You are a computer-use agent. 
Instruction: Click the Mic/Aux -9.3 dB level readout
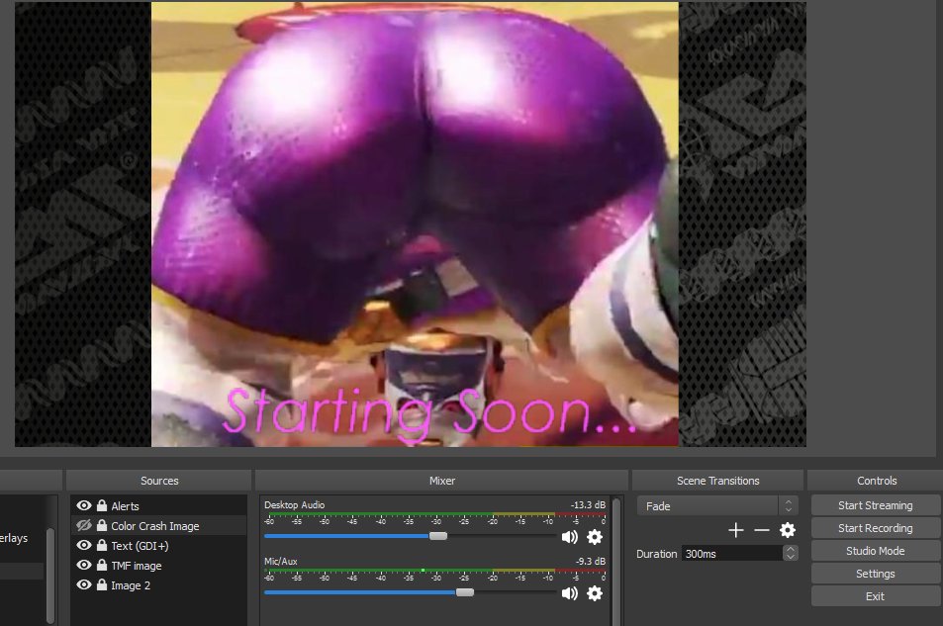(x=590, y=561)
